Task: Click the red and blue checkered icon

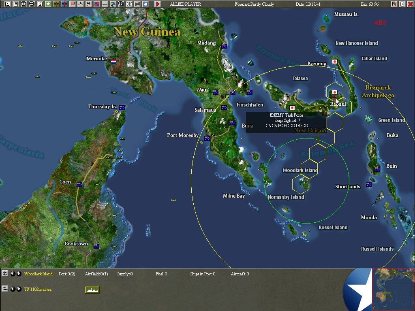Action: 96,4
